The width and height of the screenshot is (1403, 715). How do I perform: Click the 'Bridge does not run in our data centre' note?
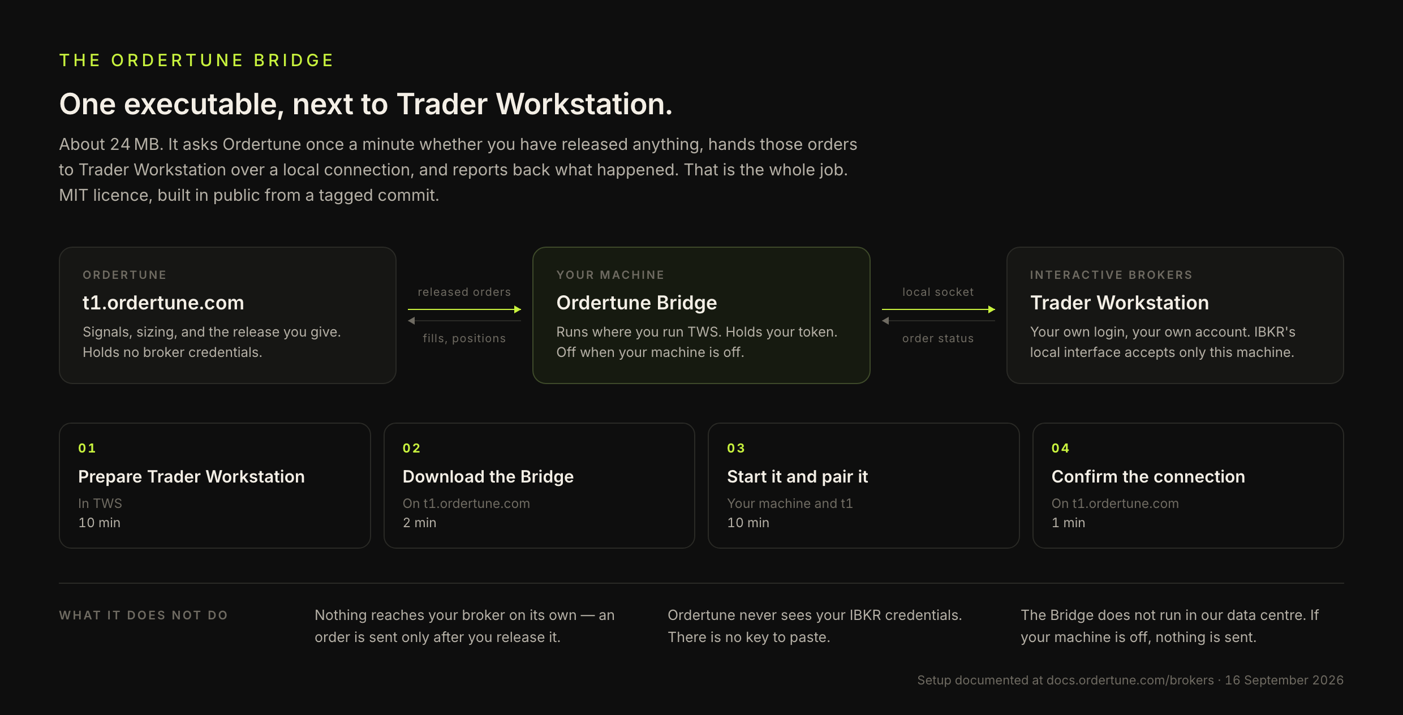click(1169, 626)
